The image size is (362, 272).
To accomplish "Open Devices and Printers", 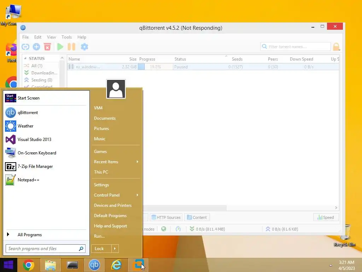I will click(x=113, y=205).
